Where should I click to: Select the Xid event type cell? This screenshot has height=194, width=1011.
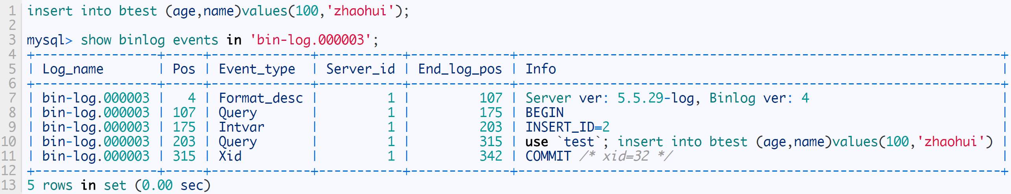click(230, 156)
